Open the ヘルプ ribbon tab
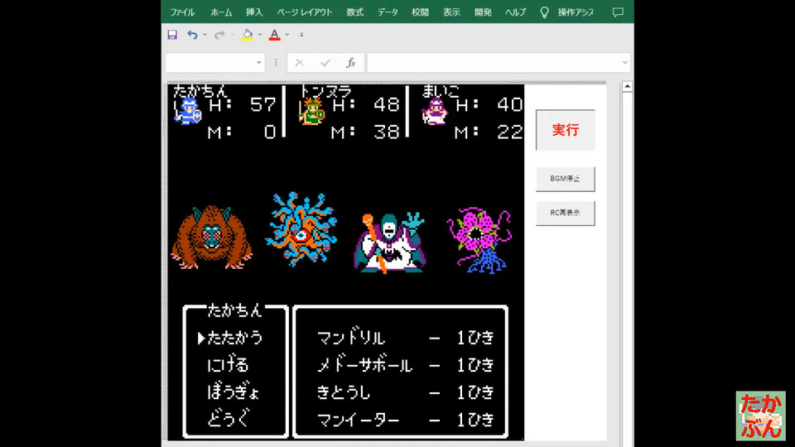 515,12
